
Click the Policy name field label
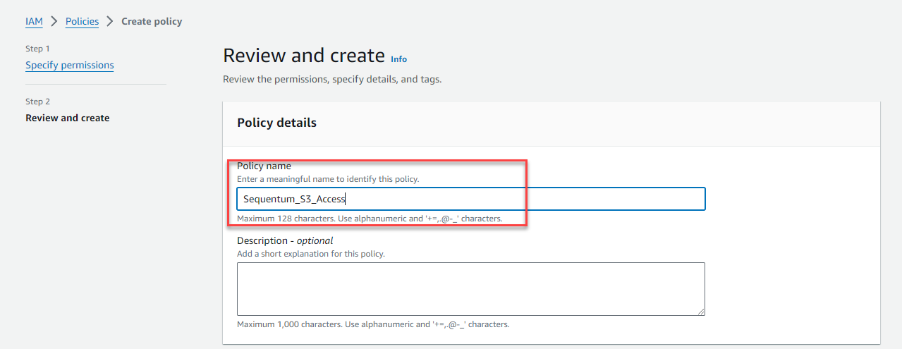point(264,166)
